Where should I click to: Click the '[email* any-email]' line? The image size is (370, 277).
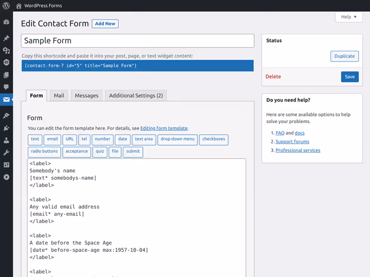tap(57, 214)
